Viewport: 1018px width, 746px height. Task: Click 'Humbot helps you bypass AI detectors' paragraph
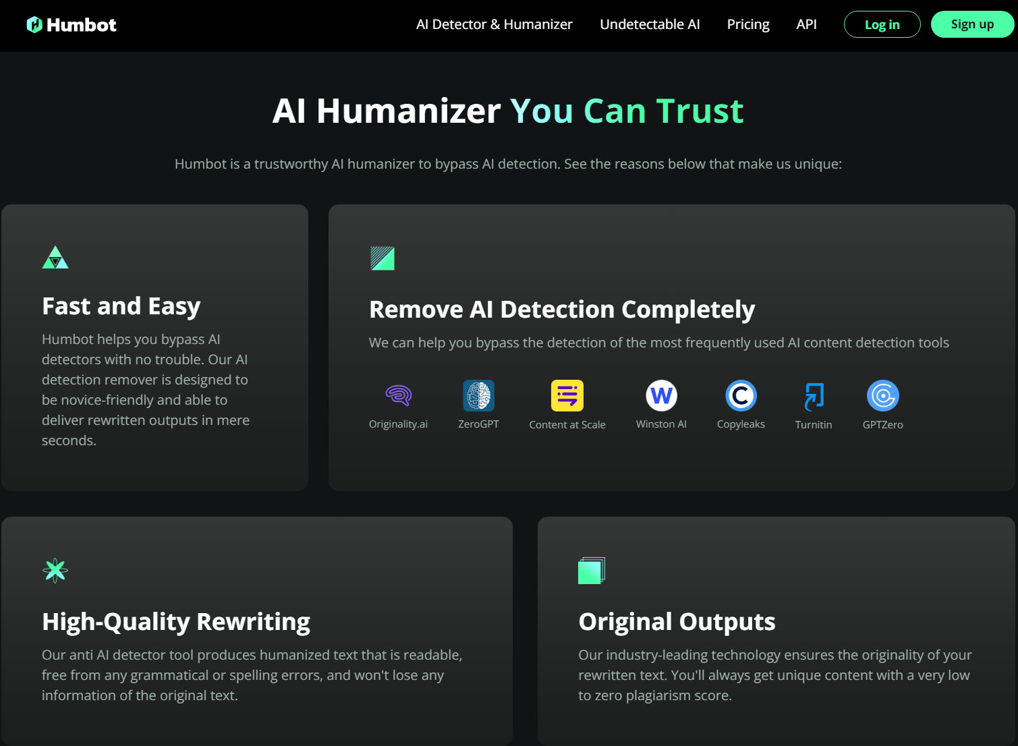pos(146,390)
